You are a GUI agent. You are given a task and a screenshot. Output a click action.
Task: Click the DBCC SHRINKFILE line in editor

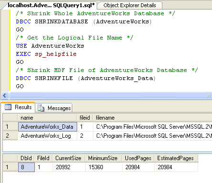[x=86, y=78]
